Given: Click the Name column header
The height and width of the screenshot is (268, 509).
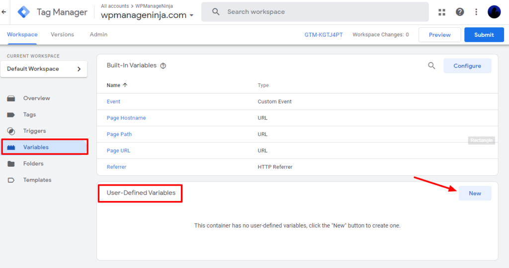Looking at the screenshot, I should pyautogui.click(x=113, y=85).
